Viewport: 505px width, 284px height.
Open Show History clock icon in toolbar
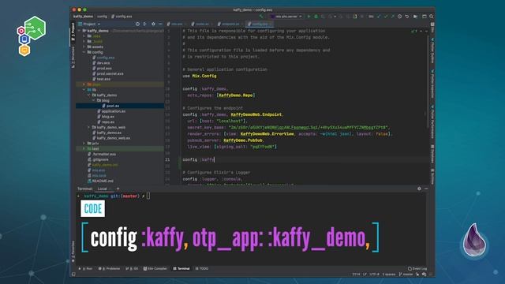[399, 16]
